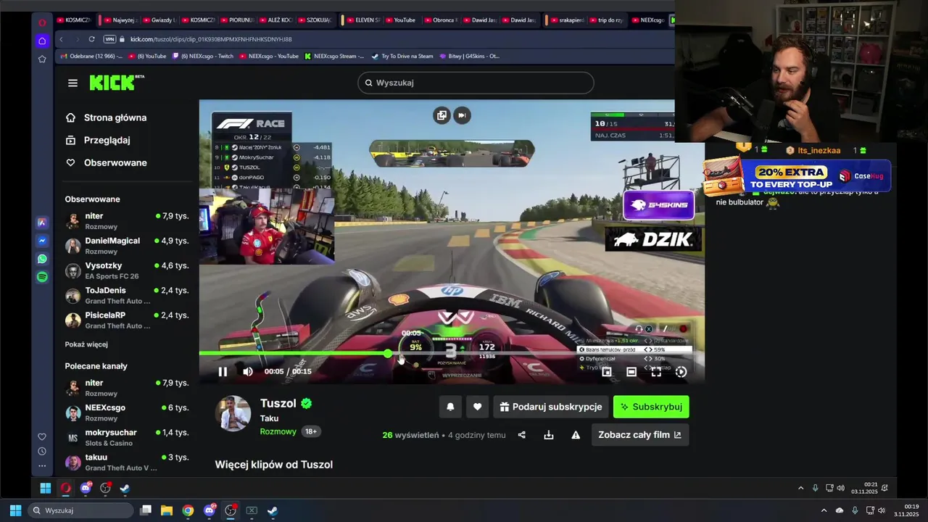Expand hidden system tray icons bottom taskbar
Screen dimensions: 928x522
tap(824, 510)
